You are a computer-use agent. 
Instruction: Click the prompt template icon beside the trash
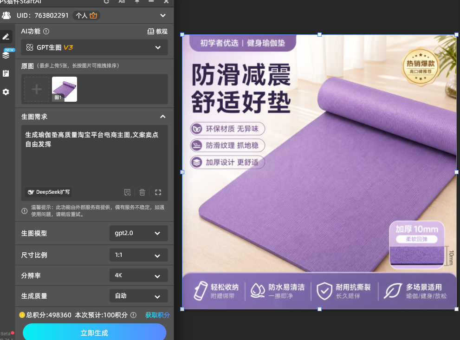click(x=127, y=192)
